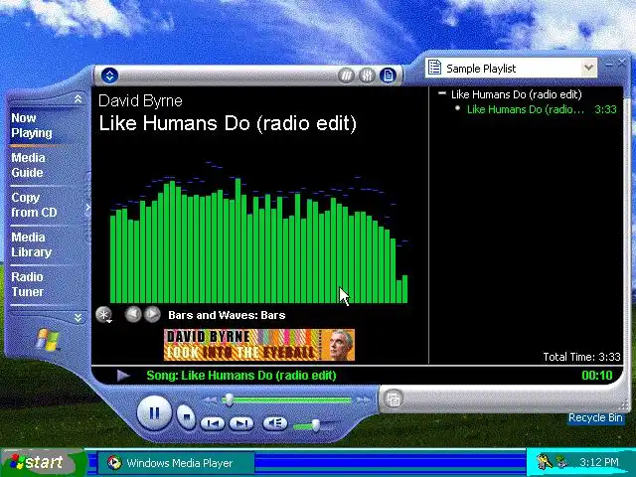Image resolution: width=636 pixels, height=477 pixels.
Task: Click the 00:10 elapsed time display
Action: coord(596,376)
